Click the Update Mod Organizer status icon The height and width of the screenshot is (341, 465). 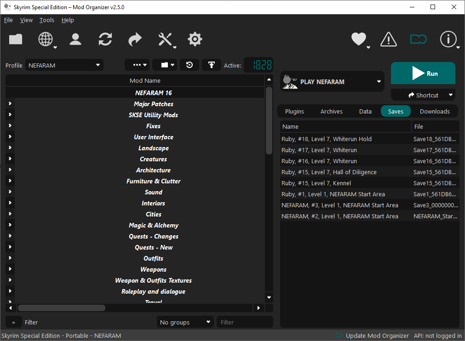point(339,335)
